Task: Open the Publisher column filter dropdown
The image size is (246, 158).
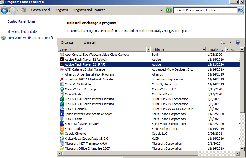Action: point(204,50)
